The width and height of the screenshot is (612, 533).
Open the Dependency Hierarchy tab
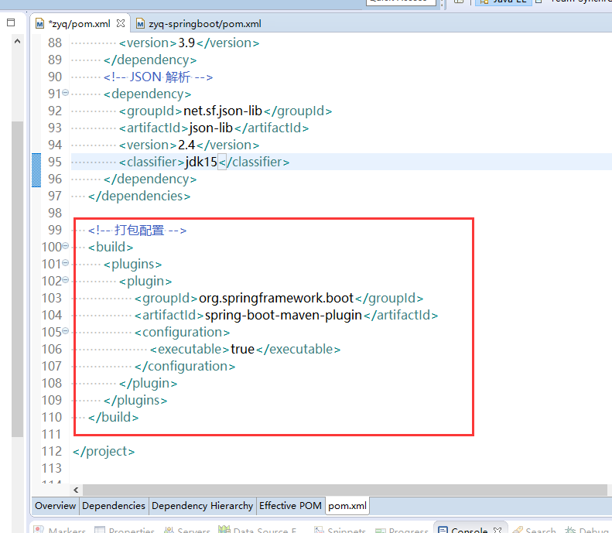(202, 506)
